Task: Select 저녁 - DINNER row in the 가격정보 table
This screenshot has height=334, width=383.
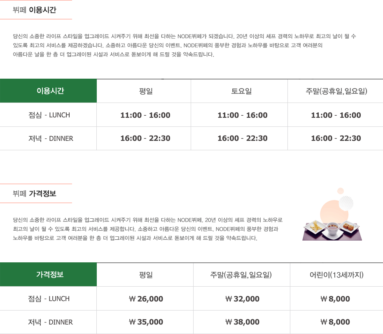Action: coord(49,322)
